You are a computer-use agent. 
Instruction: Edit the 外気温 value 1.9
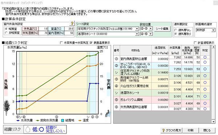pos(43,29)
